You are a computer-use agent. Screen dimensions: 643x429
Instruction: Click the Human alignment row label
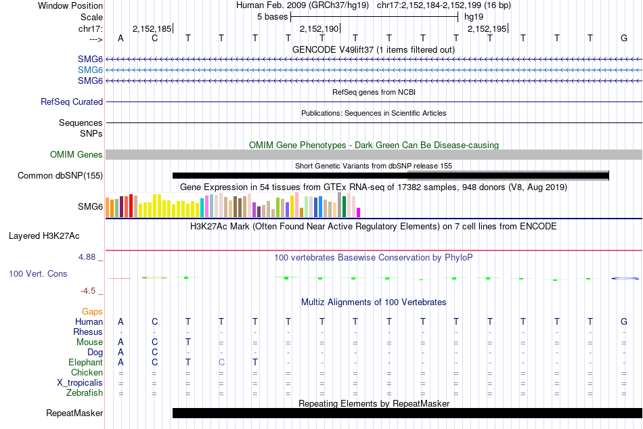click(89, 321)
